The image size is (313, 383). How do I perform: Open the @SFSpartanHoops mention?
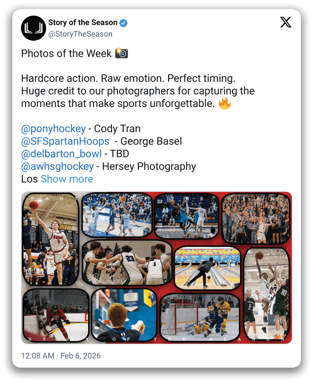point(65,141)
